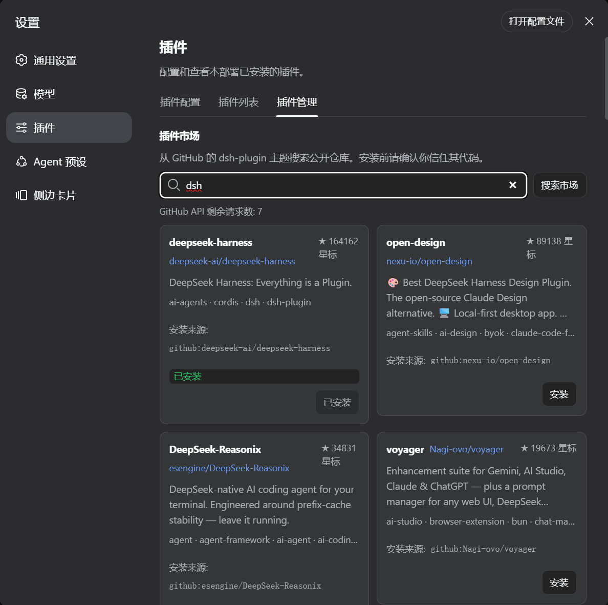
Task: Open 侧边卡片 section
Action: [x=69, y=195]
